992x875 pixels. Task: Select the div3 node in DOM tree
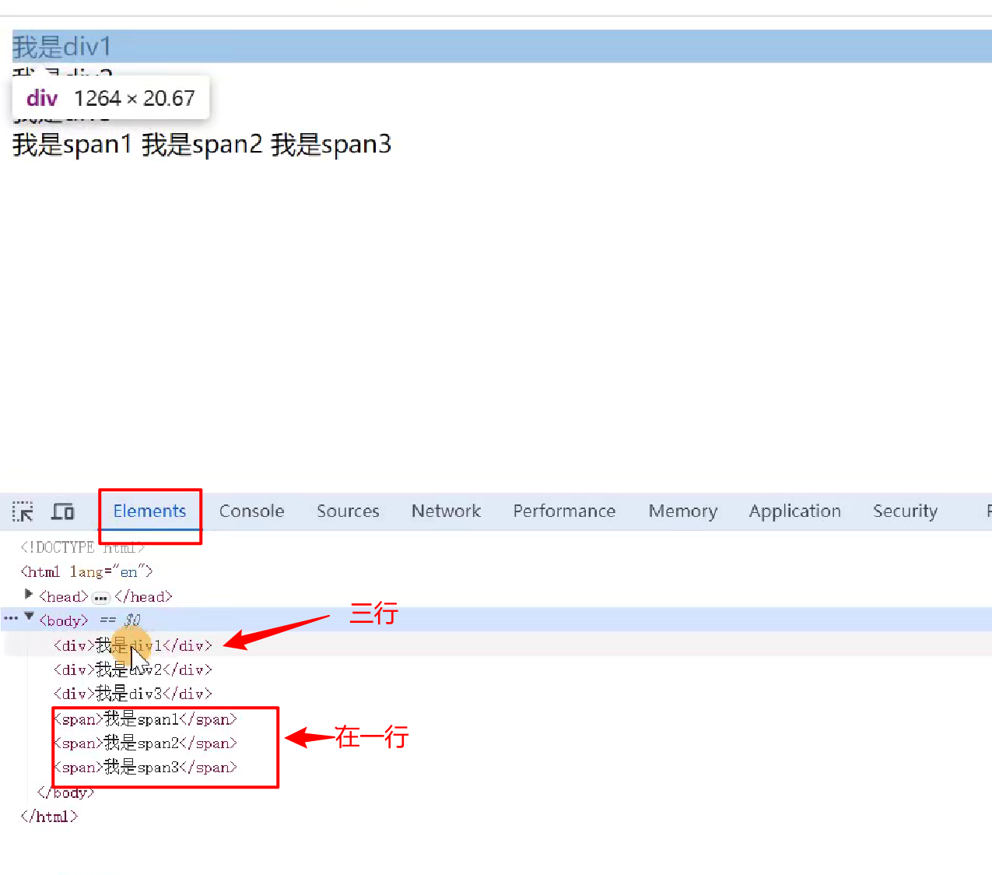click(132, 694)
